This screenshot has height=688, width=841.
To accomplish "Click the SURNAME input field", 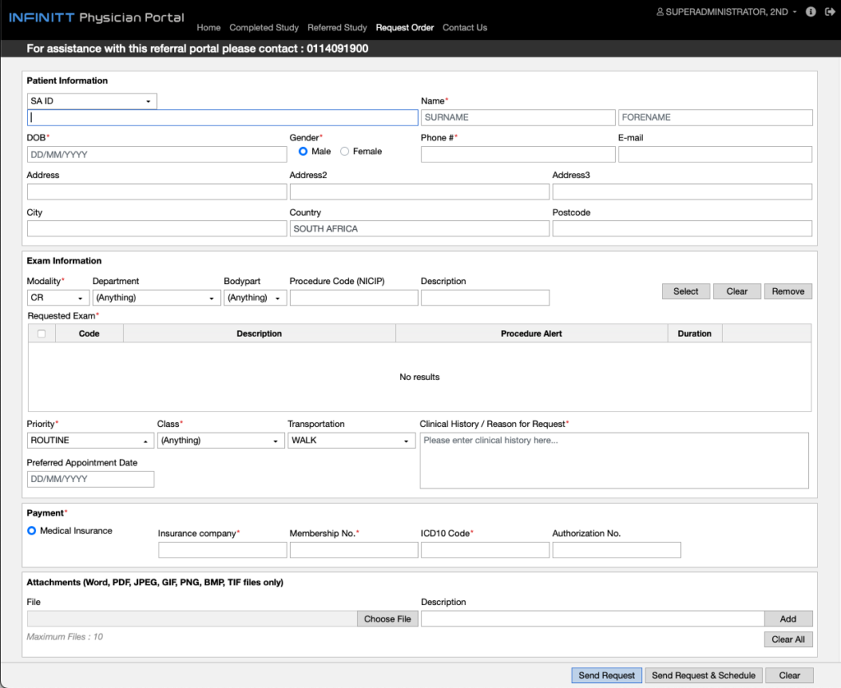I will click(x=518, y=117).
